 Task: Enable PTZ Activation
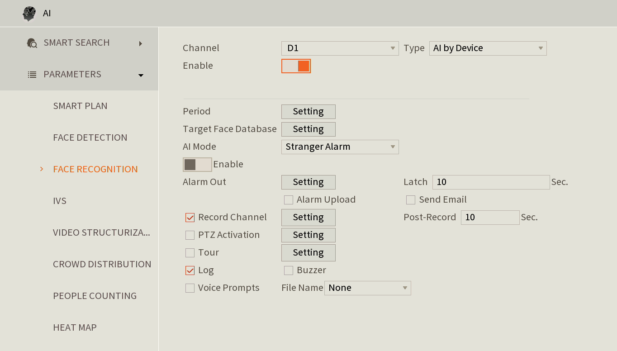click(x=190, y=235)
